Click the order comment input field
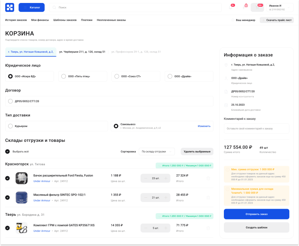 [256, 128]
